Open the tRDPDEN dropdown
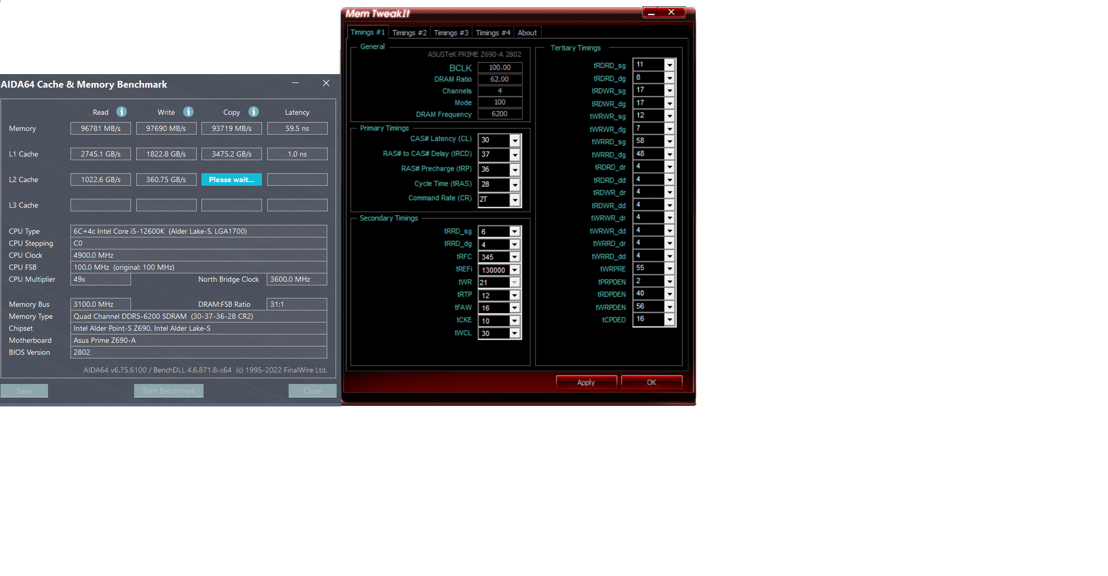This screenshot has height=576, width=1108. (670, 294)
